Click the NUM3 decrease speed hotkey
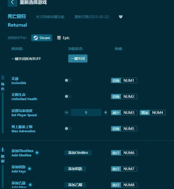174x189 pixels. pos(124,113)
